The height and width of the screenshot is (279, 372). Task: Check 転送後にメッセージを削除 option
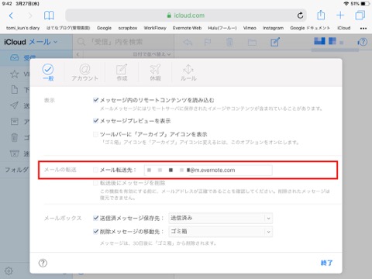(96, 183)
